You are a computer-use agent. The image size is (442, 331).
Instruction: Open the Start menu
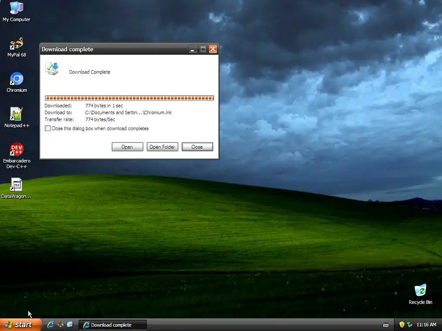(x=21, y=325)
